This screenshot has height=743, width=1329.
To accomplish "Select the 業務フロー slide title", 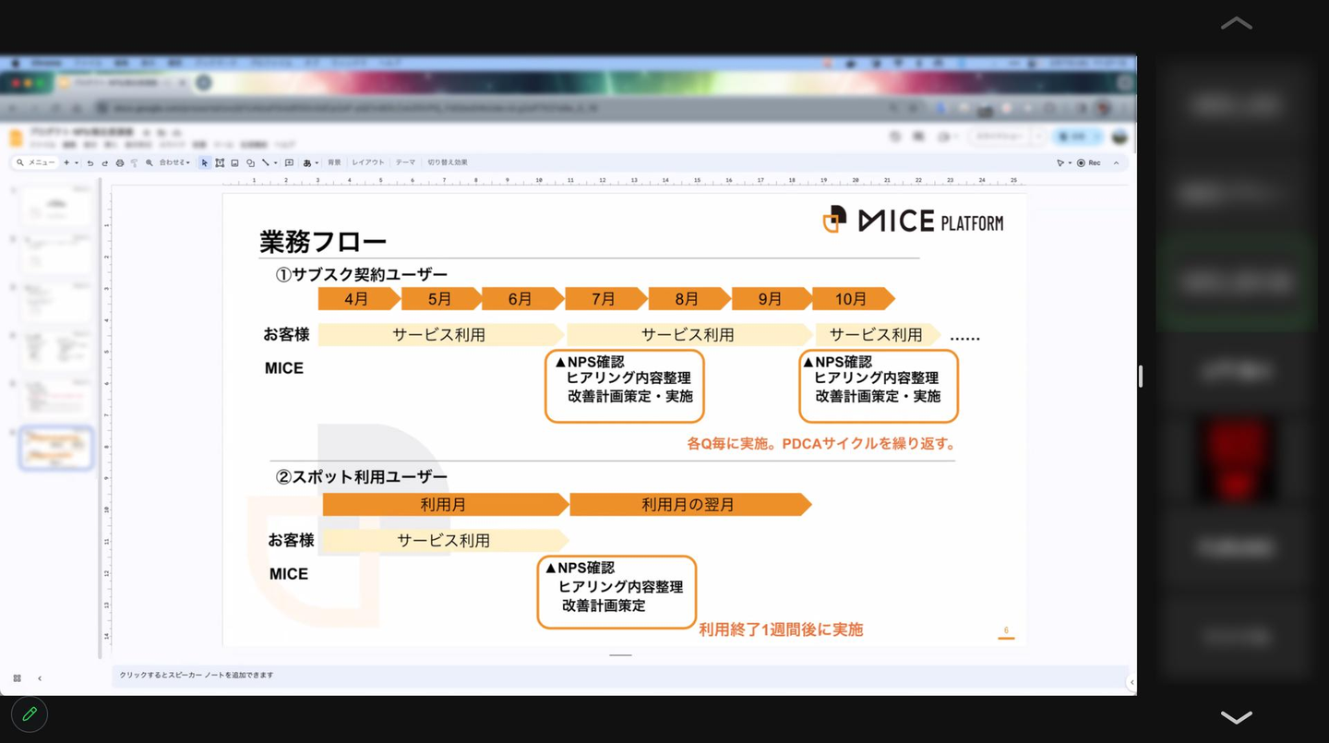I will pos(323,242).
